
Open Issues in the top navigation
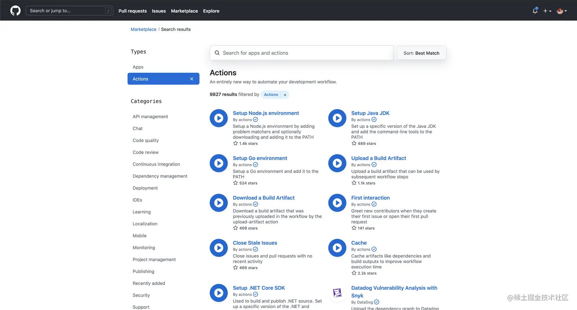tap(159, 11)
